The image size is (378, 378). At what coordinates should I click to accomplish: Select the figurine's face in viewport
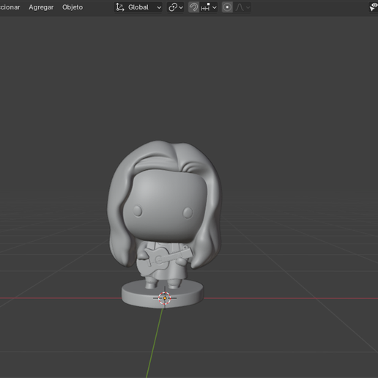(x=166, y=205)
